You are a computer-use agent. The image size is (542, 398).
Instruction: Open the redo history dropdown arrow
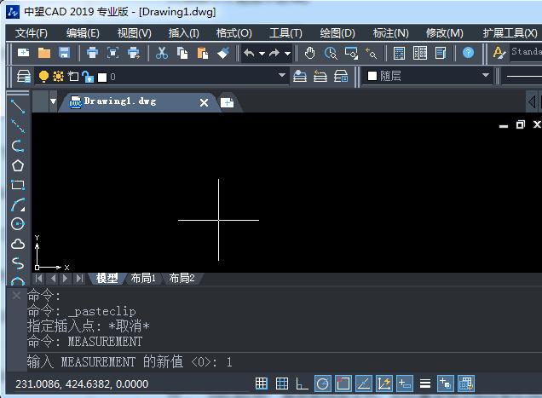click(x=287, y=54)
